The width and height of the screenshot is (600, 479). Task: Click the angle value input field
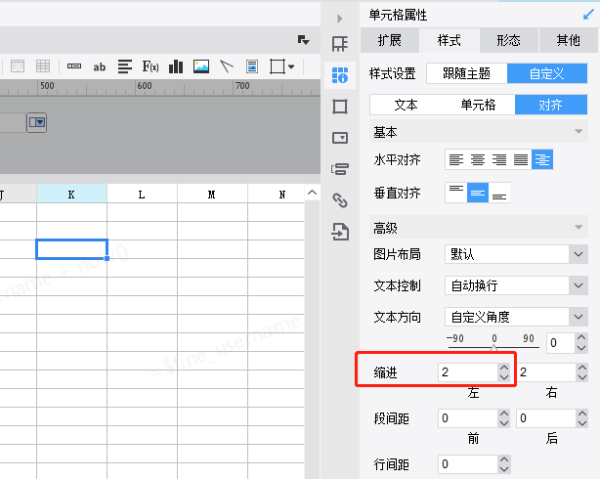pos(561,343)
